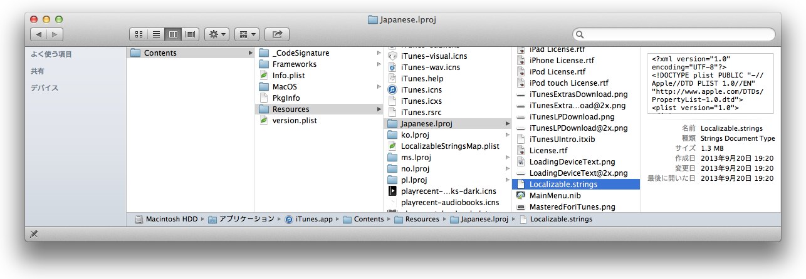Viewport: 806px width, 279px height.
Task: Click Resources in the path bar
Action: click(416, 219)
